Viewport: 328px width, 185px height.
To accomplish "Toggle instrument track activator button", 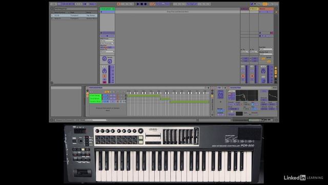I will pos(105,76).
